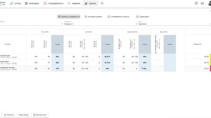Click the Экспорт Excel button
Screen dimensions: 211x118
click(x=40, y=115)
